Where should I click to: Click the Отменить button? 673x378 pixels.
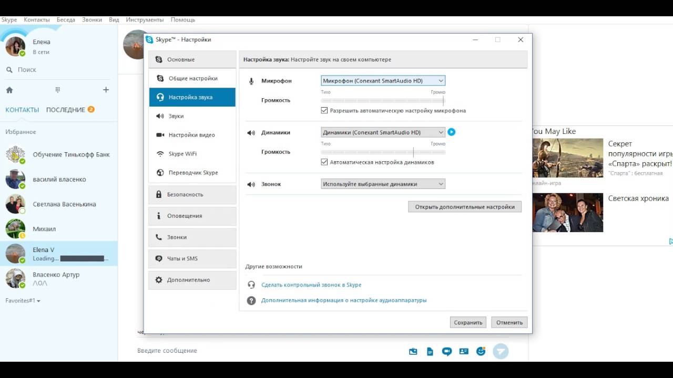pyautogui.click(x=509, y=322)
